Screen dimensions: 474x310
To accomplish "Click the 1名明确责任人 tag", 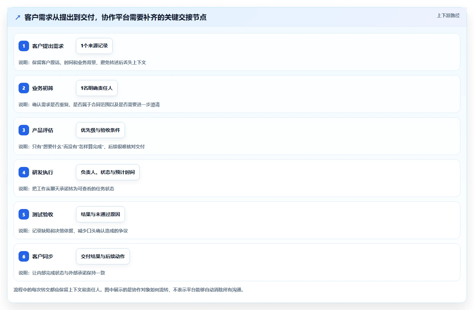I will pyautogui.click(x=97, y=88).
